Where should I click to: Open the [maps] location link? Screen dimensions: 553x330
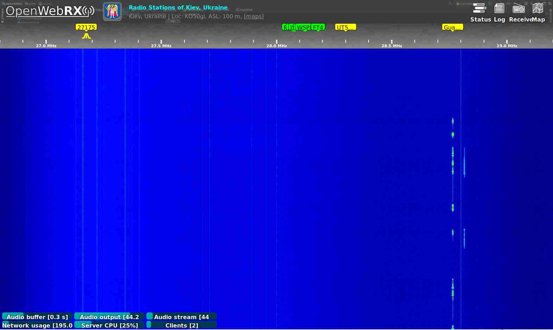[253, 17]
